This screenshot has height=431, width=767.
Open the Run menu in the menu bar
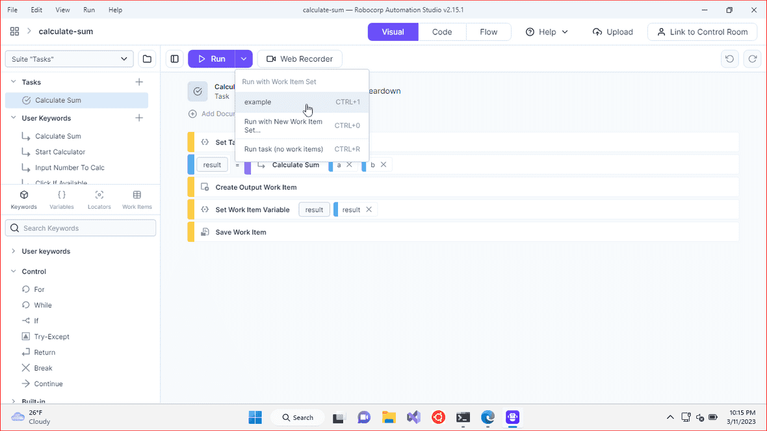[x=89, y=10]
